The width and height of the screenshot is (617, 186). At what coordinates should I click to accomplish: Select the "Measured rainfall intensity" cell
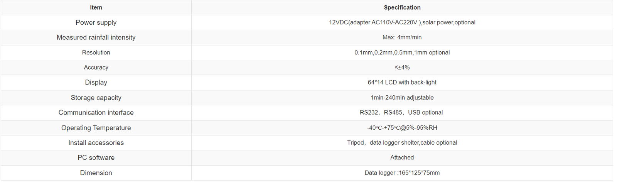pos(96,37)
